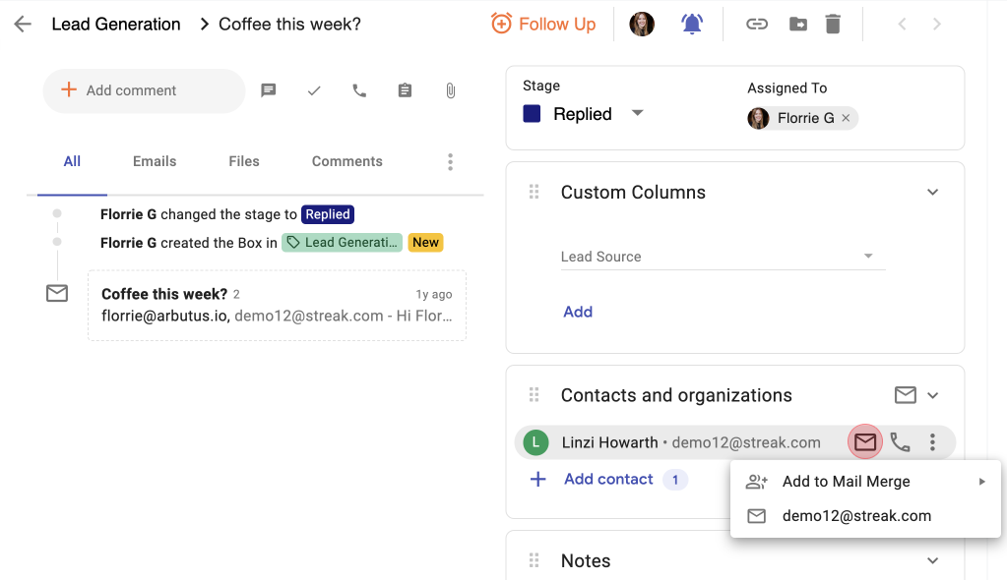This screenshot has height=580, width=1007.
Task: Go back with the left arrow
Action: click(23, 25)
